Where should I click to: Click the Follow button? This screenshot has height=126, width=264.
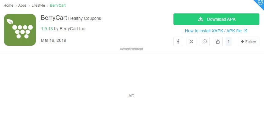248,41
